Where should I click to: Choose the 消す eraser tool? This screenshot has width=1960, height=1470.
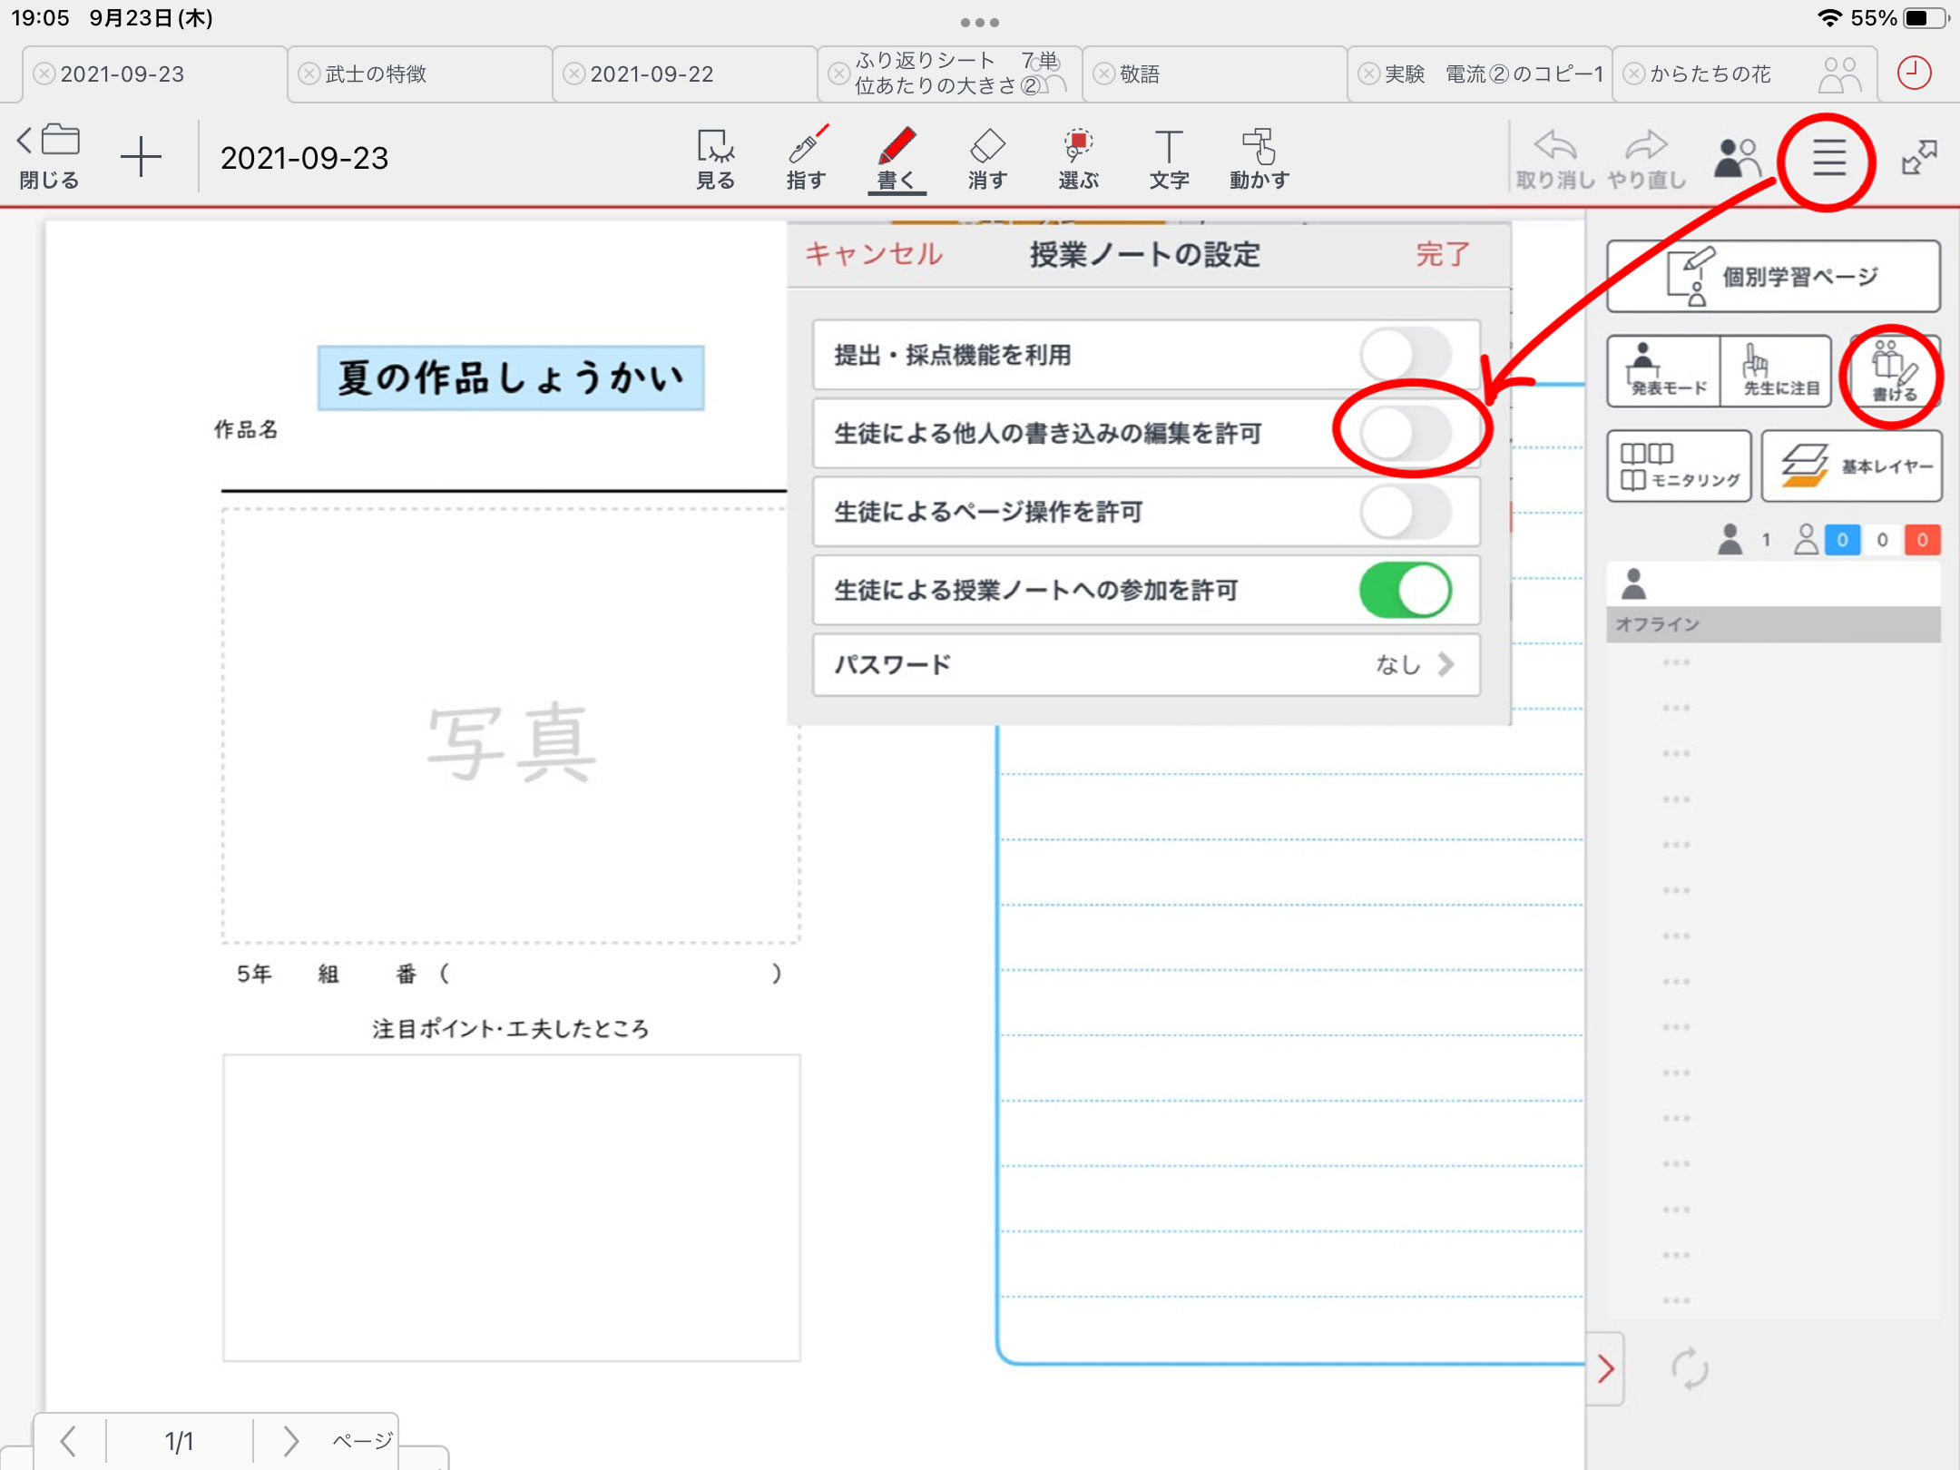(x=987, y=158)
